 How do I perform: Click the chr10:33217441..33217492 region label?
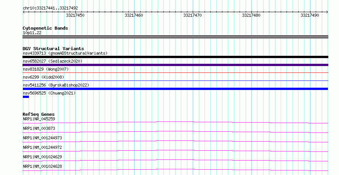click(x=50, y=8)
